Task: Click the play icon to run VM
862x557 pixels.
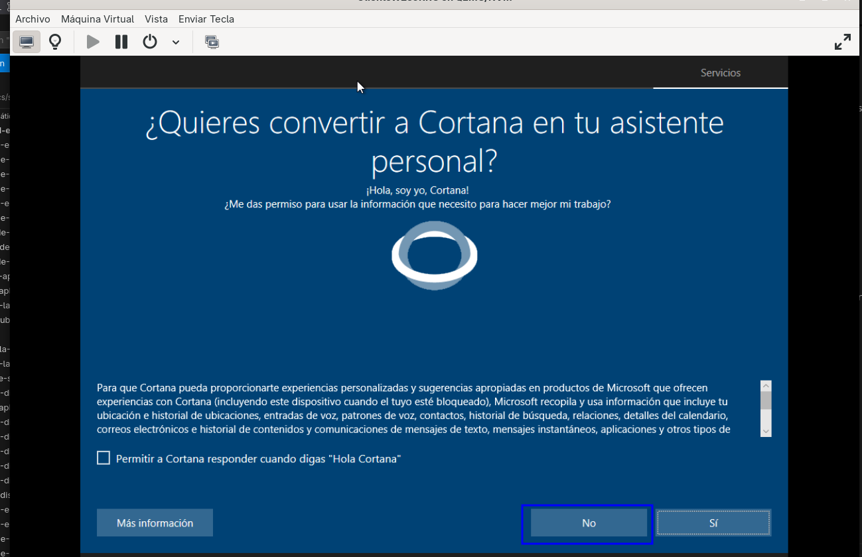Action: click(x=93, y=42)
